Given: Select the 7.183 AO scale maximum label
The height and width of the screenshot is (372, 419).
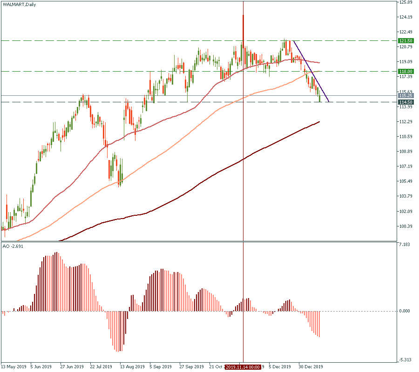Looking at the screenshot, I should coord(405,244).
